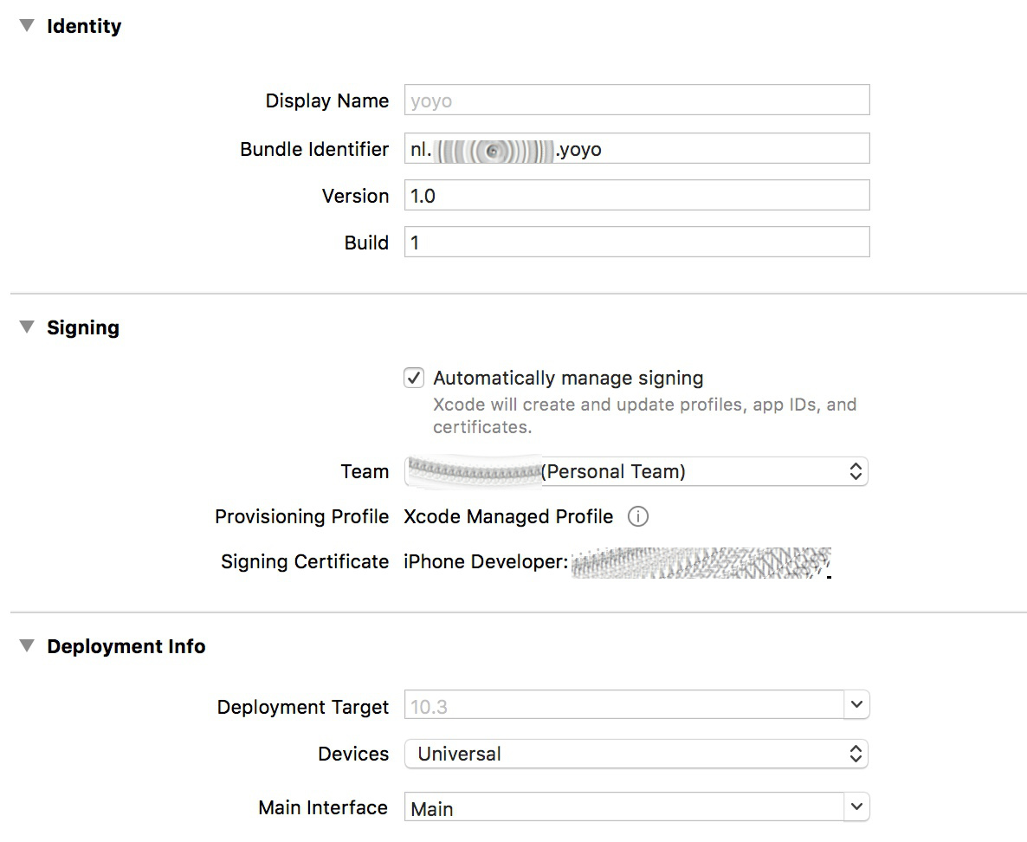Collapse the Deployment Info section triangle
The image size is (1027, 842).
[x=28, y=646]
